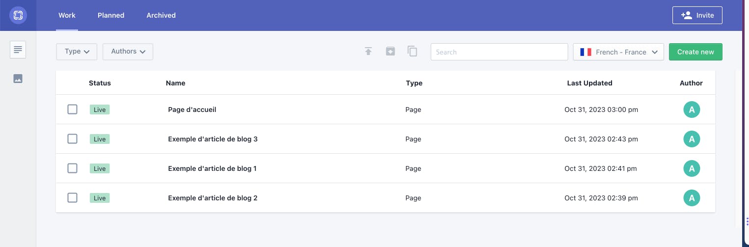Open the French - France language selector
Viewport: 749px width, 247px height.
[x=618, y=52]
